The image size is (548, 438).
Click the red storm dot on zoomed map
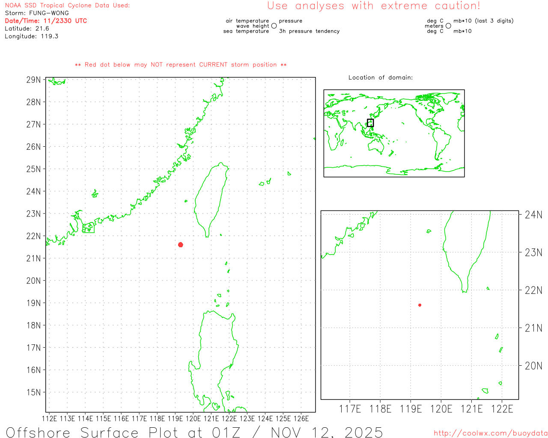[x=420, y=305]
